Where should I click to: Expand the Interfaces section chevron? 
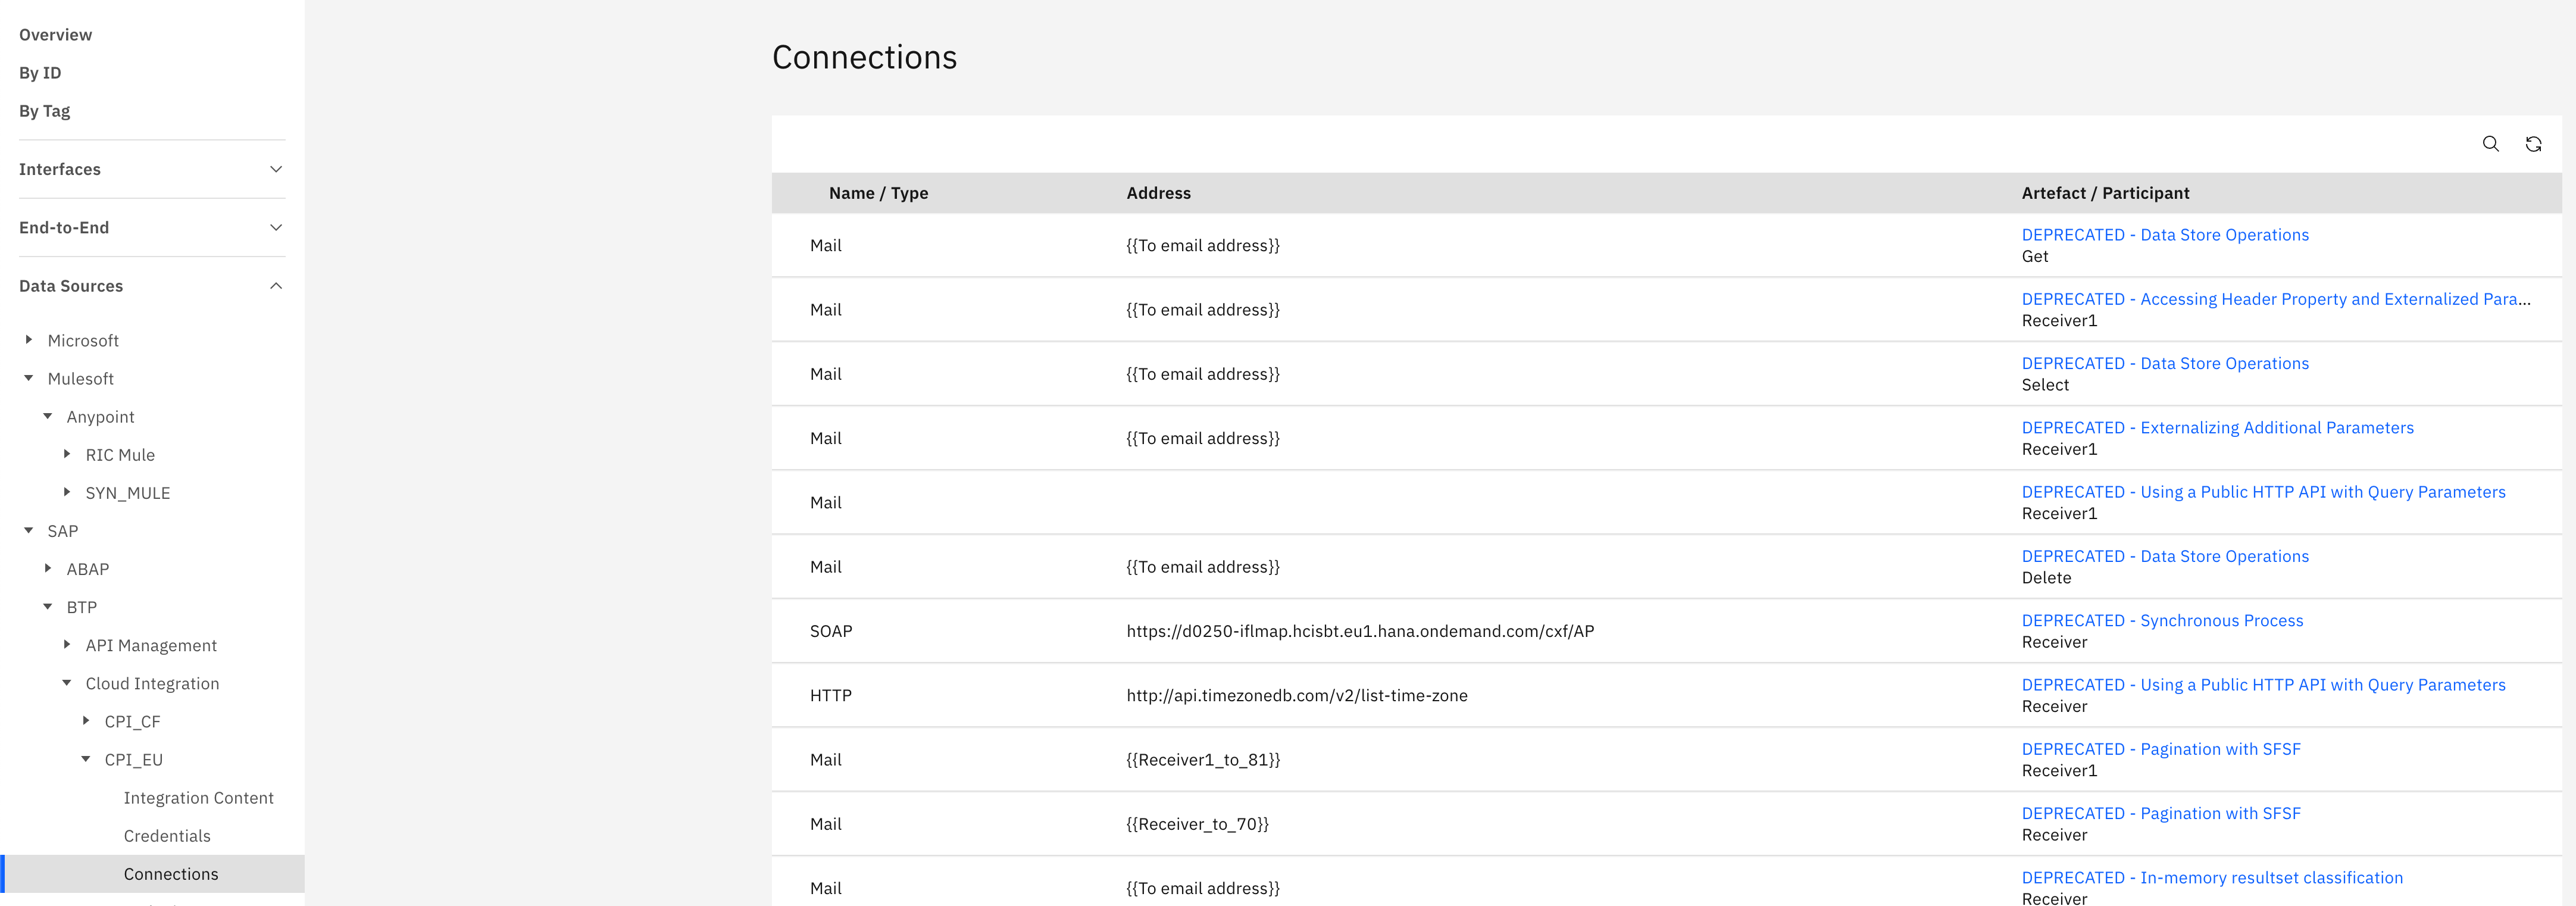pyautogui.click(x=276, y=169)
